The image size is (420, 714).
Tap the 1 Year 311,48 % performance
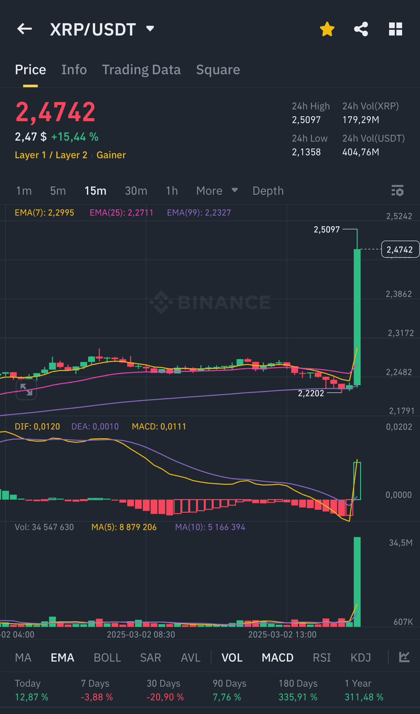(364, 690)
